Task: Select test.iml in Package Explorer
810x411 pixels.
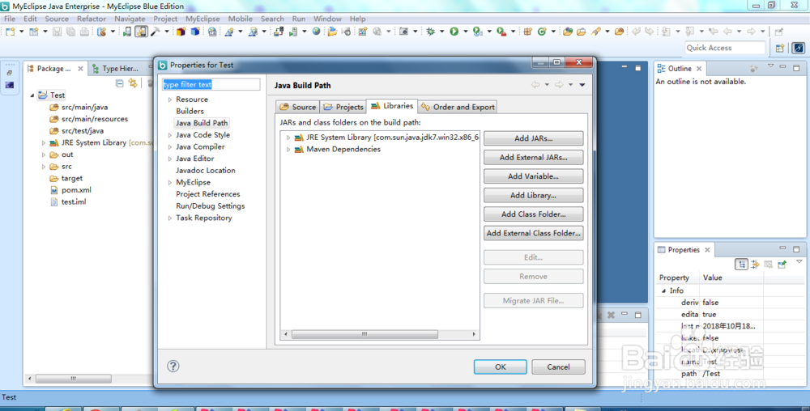Action: pyautogui.click(x=74, y=202)
